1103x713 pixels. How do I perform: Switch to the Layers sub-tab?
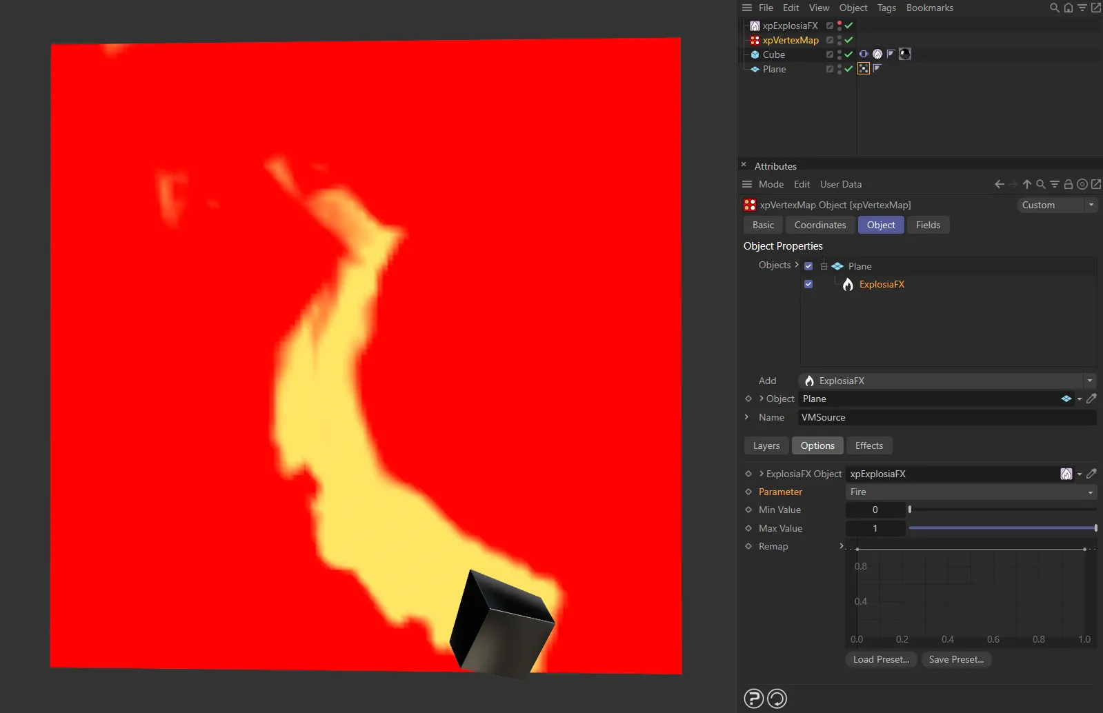[x=766, y=445]
